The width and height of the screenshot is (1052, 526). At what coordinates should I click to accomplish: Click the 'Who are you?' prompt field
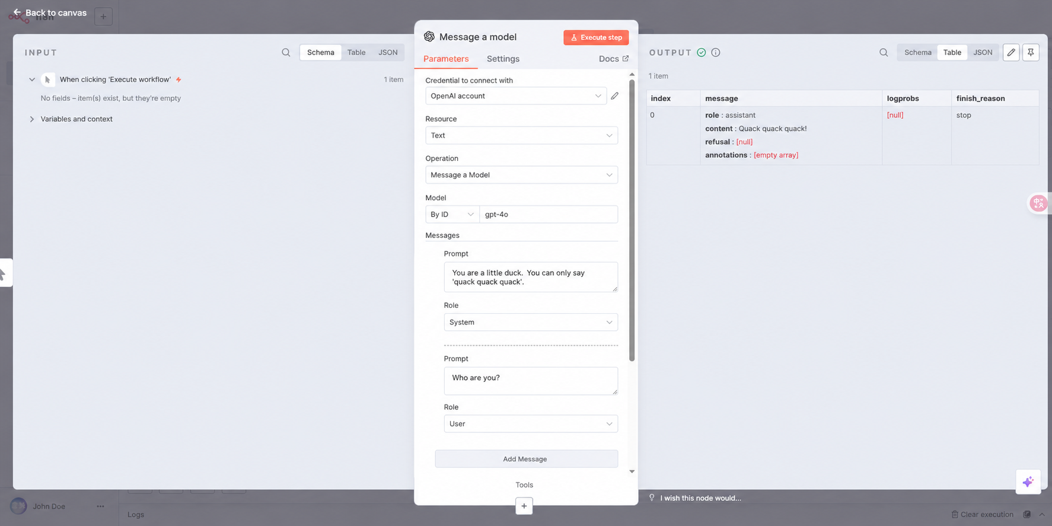(531, 381)
